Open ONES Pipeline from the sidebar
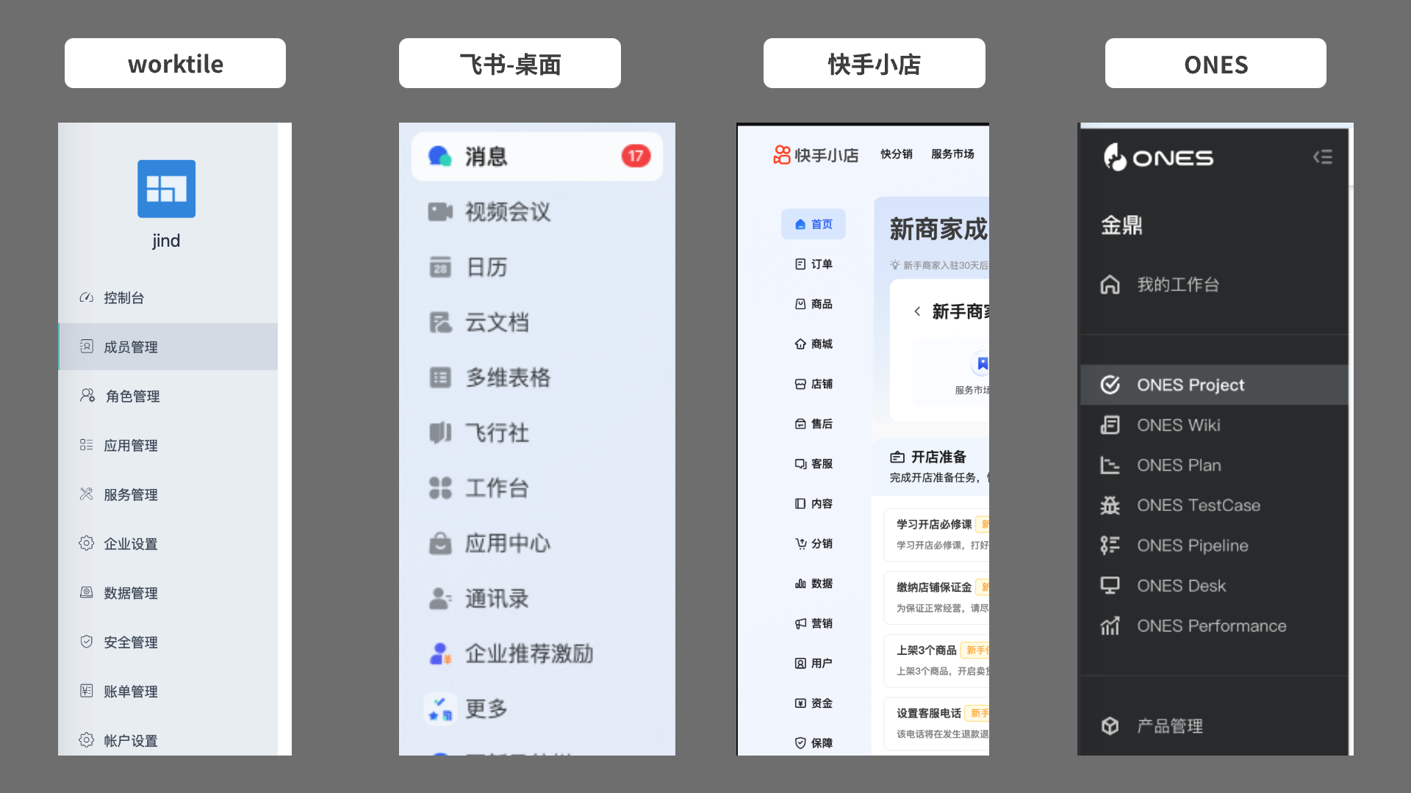The height and width of the screenshot is (793, 1411). 1193,545
